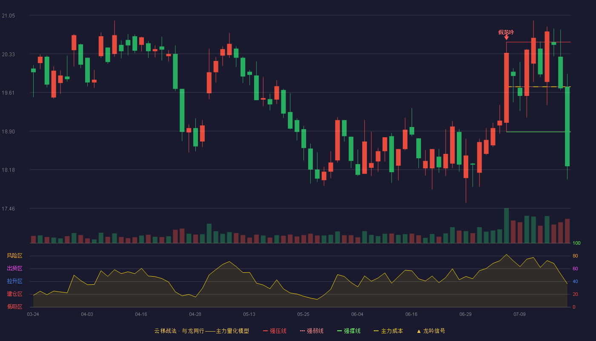This screenshot has height=341, width=596.
Task: Toggle the 强压线 legend series
Action: coord(275,331)
